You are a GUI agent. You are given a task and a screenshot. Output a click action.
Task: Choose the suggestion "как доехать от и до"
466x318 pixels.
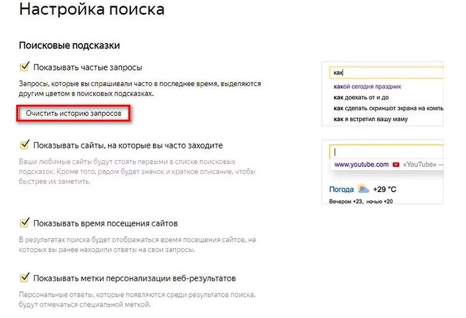[361, 97]
